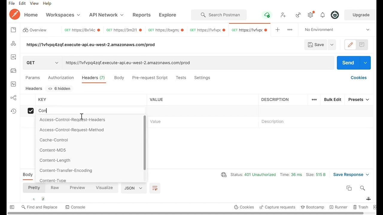Image resolution: width=383 pixels, height=215 pixels.
Task: Open the tab options ellipsis menu
Action: (290, 30)
